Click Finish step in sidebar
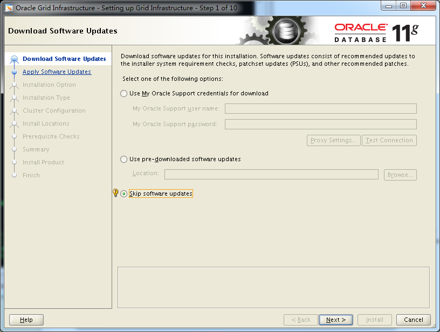The height and width of the screenshot is (332, 440). 31,175
